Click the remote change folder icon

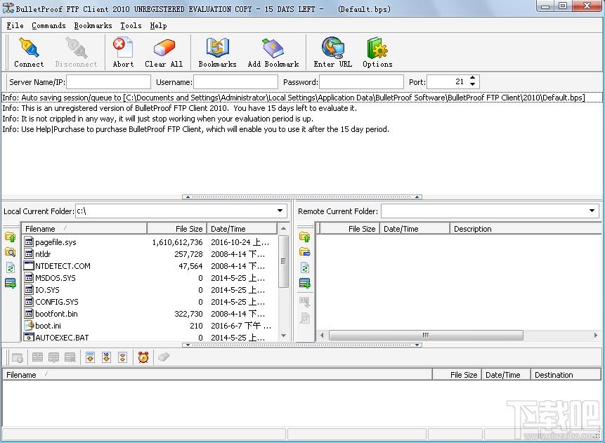click(x=305, y=252)
